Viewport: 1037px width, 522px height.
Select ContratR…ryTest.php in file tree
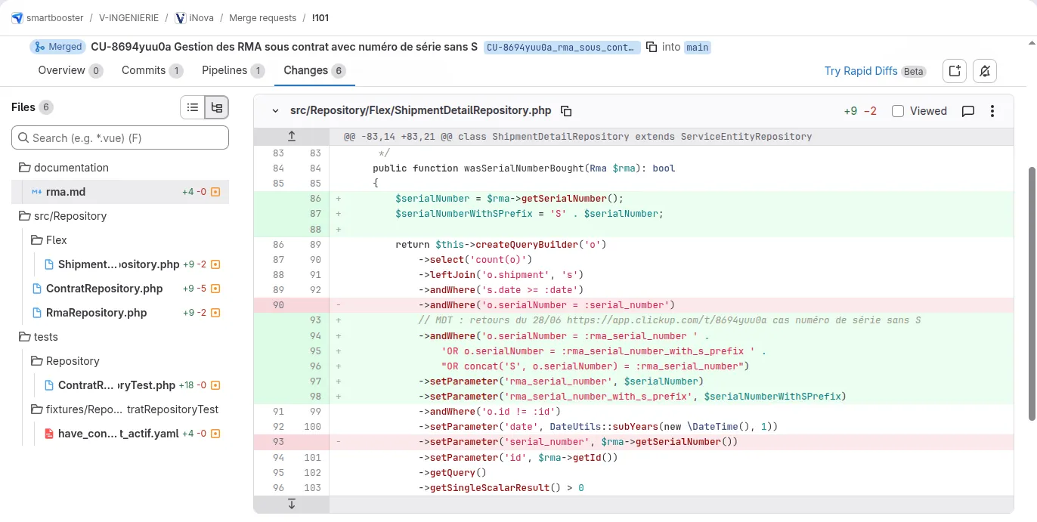click(120, 385)
